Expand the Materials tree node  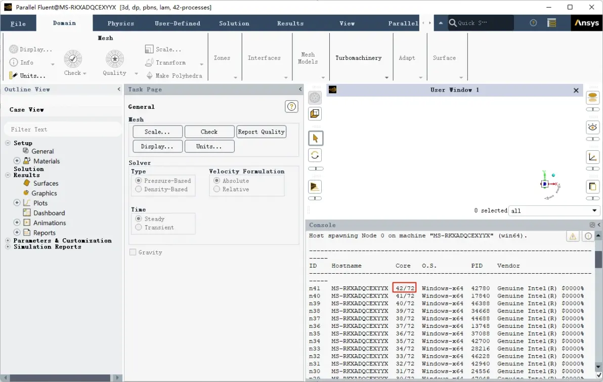[17, 161]
